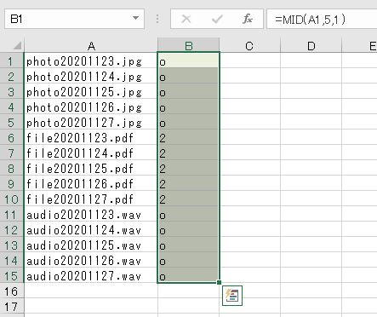The width and height of the screenshot is (377, 317).
Task: Select column A header
Action: click(x=91, y=46)
